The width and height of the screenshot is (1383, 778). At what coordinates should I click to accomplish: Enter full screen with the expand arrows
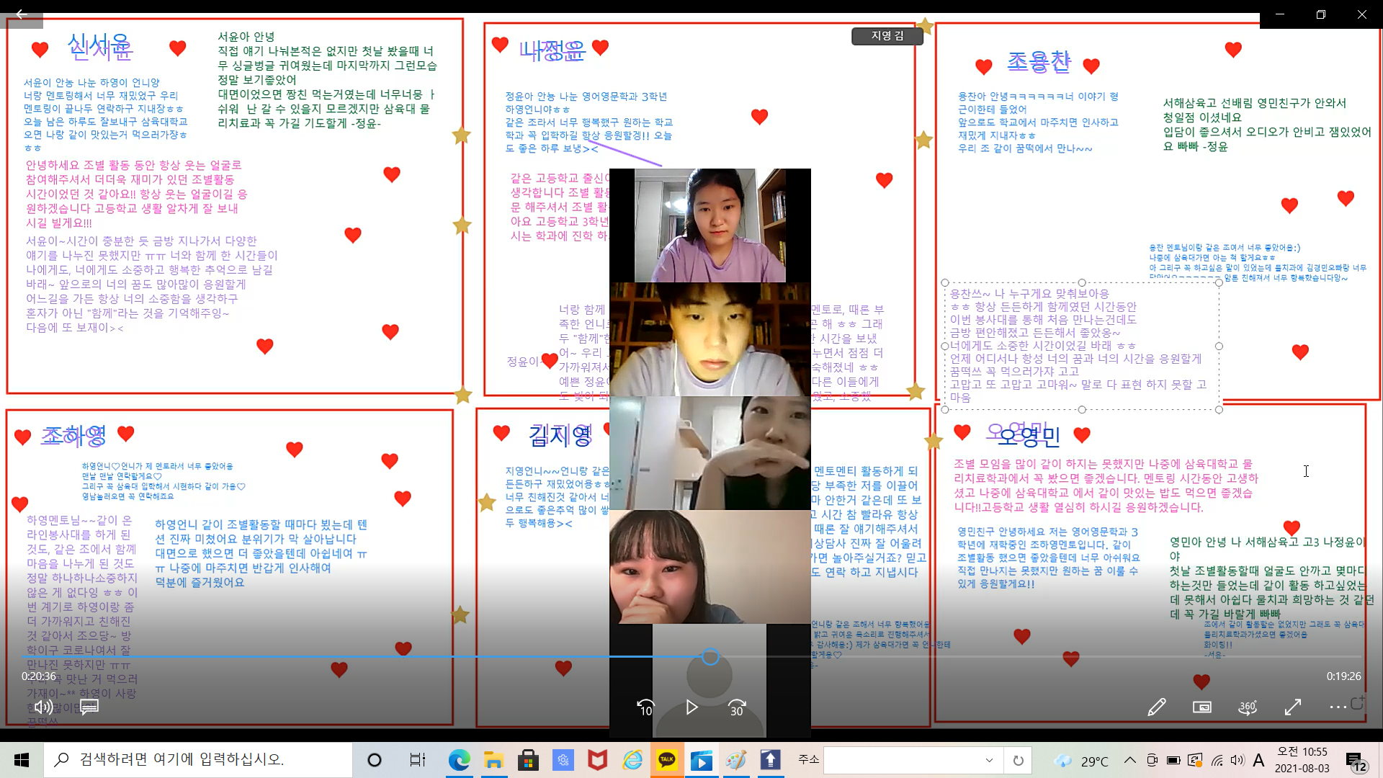tap(1292, 707)
